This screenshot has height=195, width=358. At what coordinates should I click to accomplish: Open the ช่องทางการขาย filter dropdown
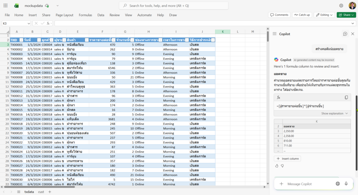(160, 40)
